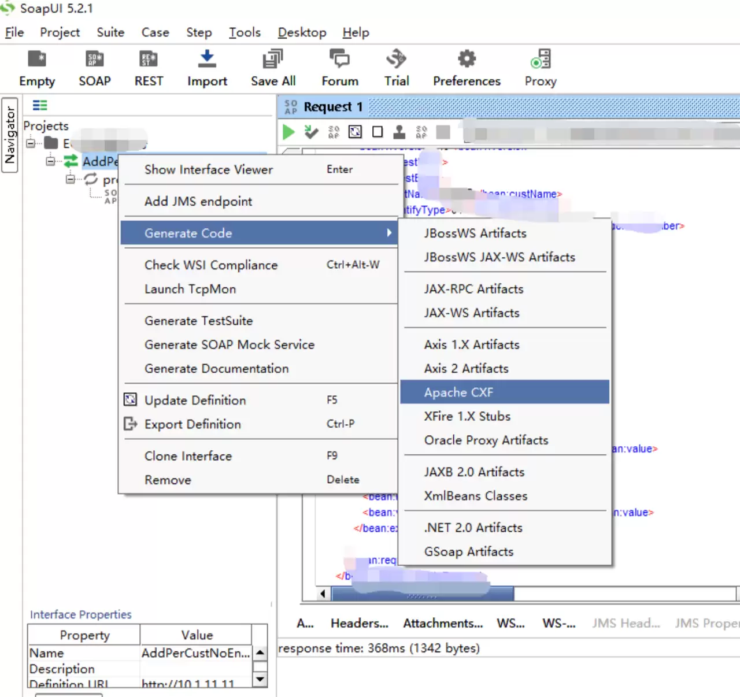This screenshot has height=697, width=740.
Task: Submit request with green play button
Action: tap(288, 132)
